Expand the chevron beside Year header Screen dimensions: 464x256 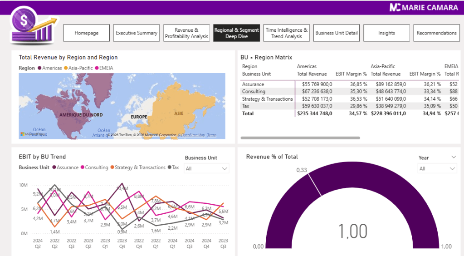click(454, 157)
